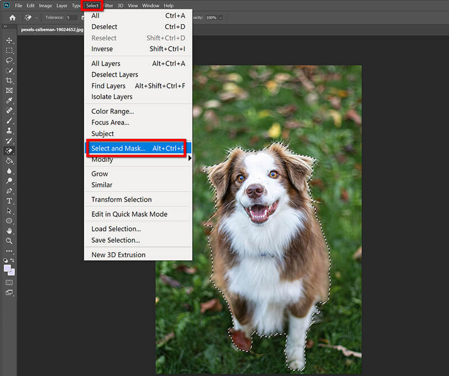449x376 pixels.
Task: Open the Opacity percentage dropdown
Action: (x=221, y=18)
